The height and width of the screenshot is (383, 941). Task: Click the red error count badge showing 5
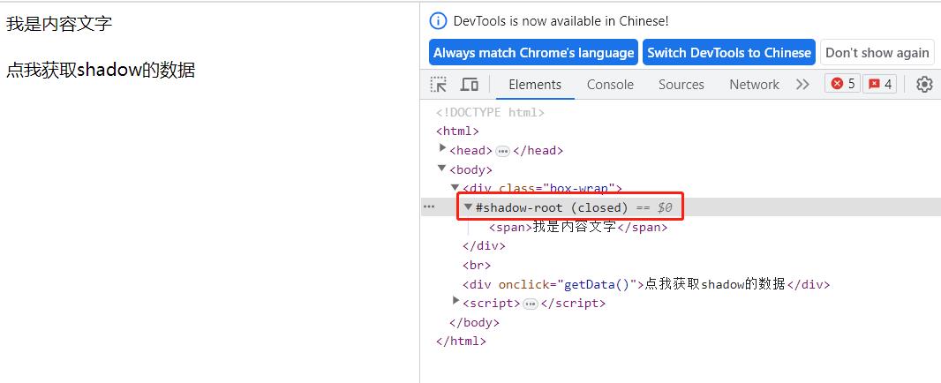point(843,84)
